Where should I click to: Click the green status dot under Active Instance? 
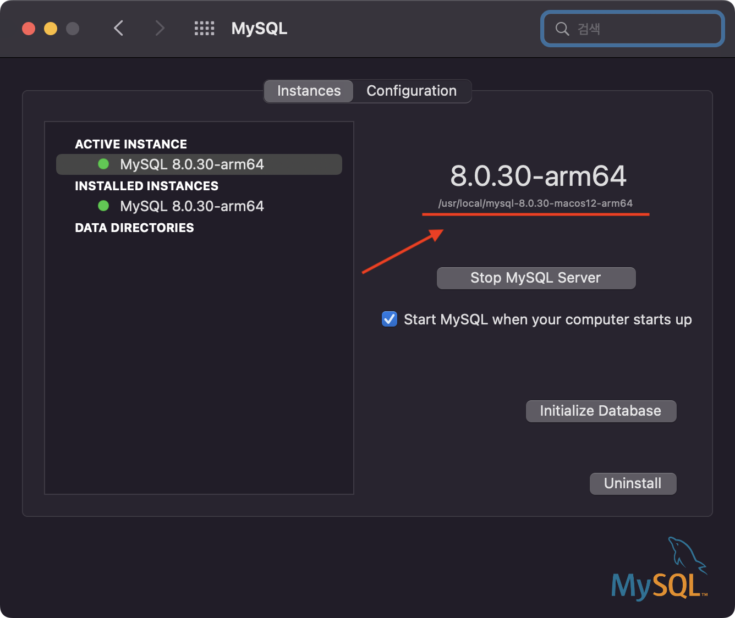click(x=103, y=164)
